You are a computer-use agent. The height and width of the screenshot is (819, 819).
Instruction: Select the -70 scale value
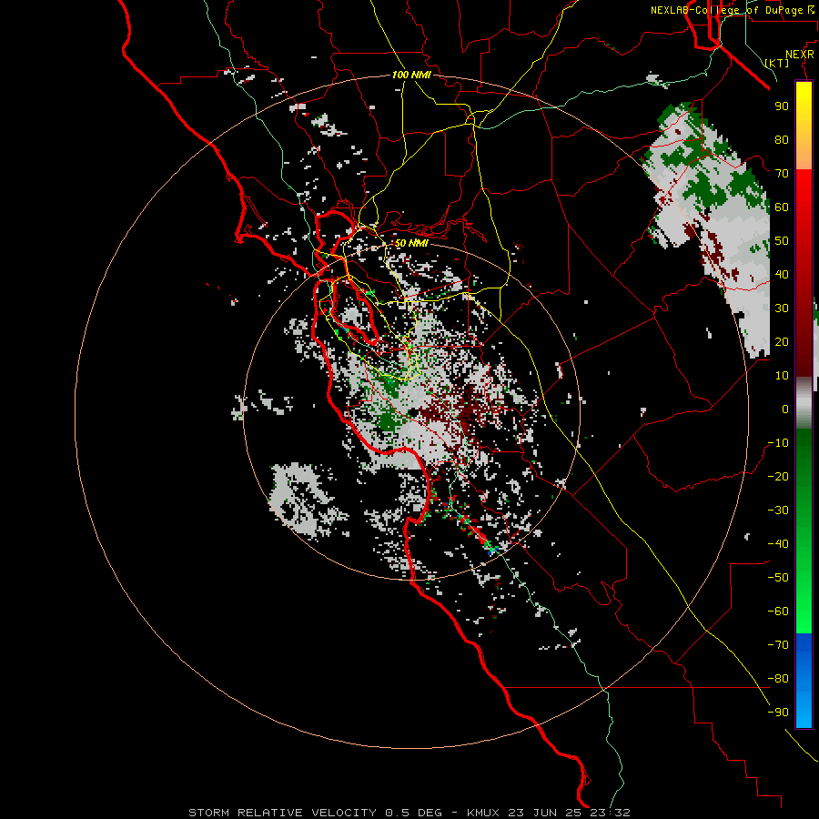[778, 645]
